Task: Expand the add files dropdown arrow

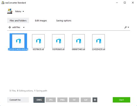Action: pos(24,27)
